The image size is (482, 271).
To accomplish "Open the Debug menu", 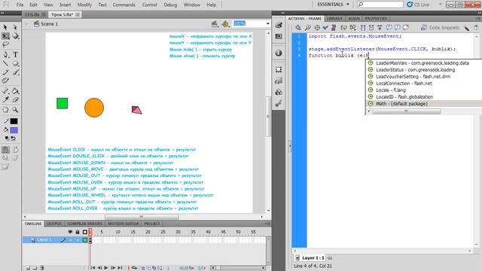I will coord(170,5).
